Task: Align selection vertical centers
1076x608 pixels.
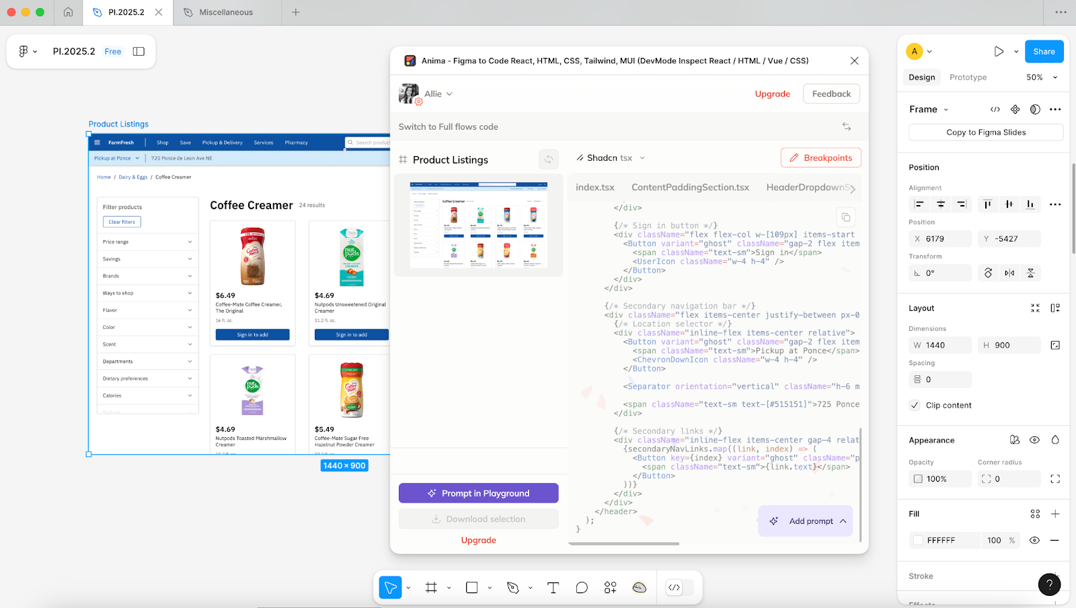Action: 1009,204
